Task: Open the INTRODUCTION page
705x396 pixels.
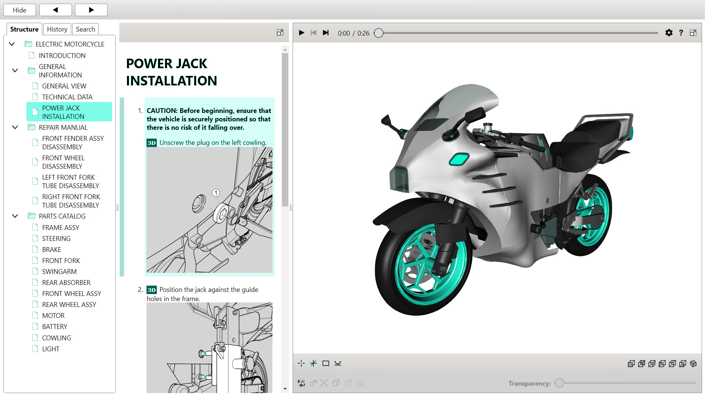Action: [x=62, y=55]
